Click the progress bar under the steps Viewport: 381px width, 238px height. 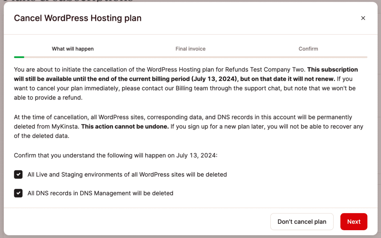point(190,57)
